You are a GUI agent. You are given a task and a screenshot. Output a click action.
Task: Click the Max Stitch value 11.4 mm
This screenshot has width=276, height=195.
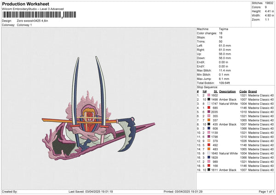tap(225, 70)
